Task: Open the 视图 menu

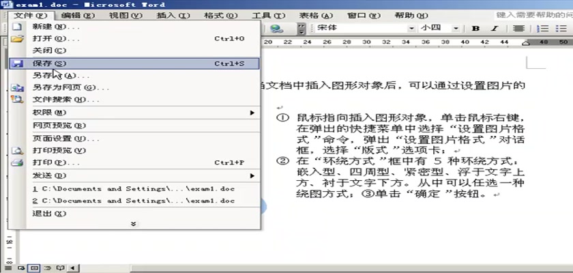Action: coord(126,15)
